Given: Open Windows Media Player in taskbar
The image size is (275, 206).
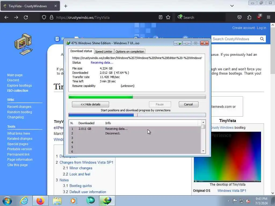Looking at the screenshot, I should [x=73, y=201].
